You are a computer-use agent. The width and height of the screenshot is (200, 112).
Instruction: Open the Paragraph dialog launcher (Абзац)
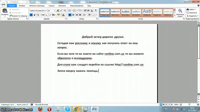(97, 19)
